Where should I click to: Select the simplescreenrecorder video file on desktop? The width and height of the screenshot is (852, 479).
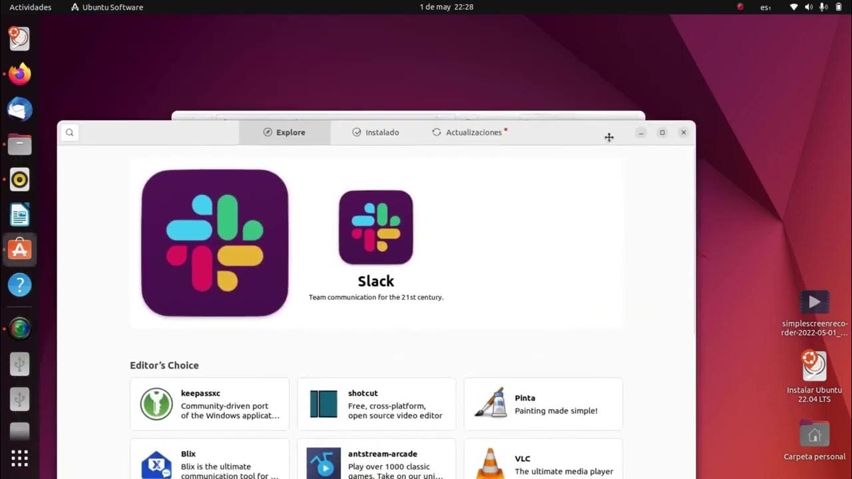pyautogui.click(x=815, y=313)
